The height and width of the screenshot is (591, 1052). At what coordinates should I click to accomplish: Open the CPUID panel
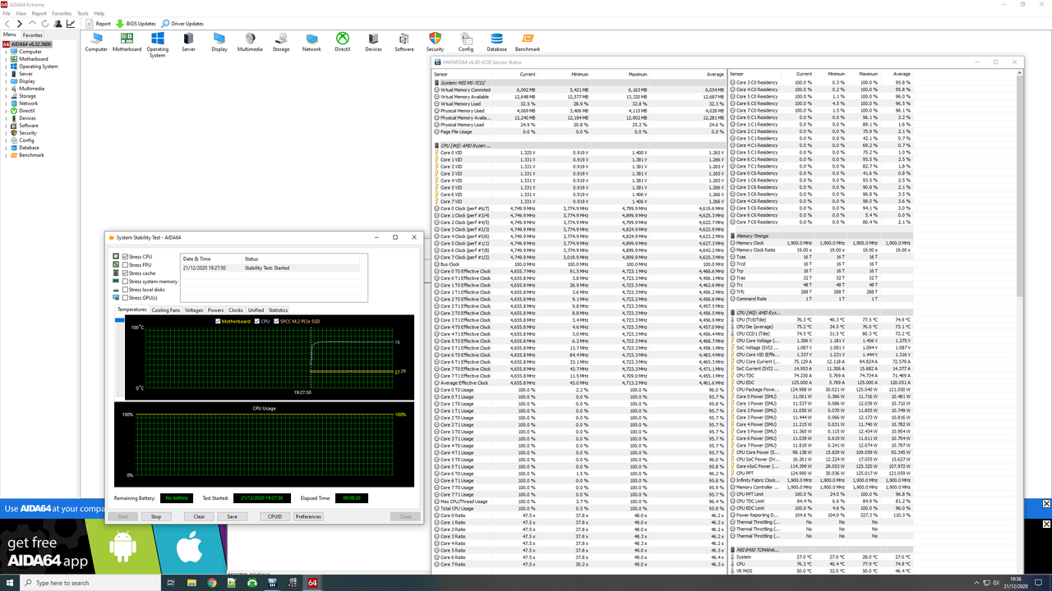pos(275,516)
